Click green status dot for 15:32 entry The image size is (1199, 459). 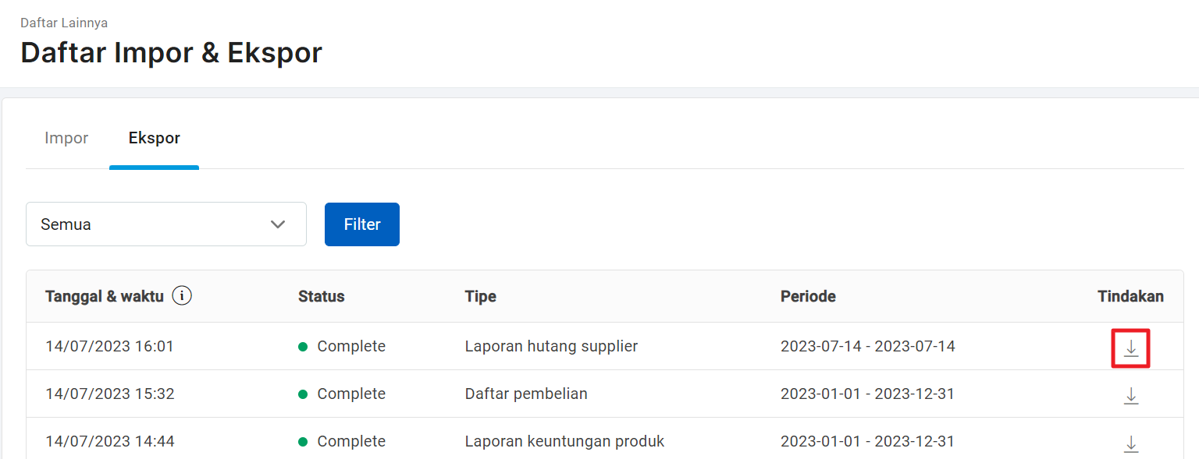(303, 394)
